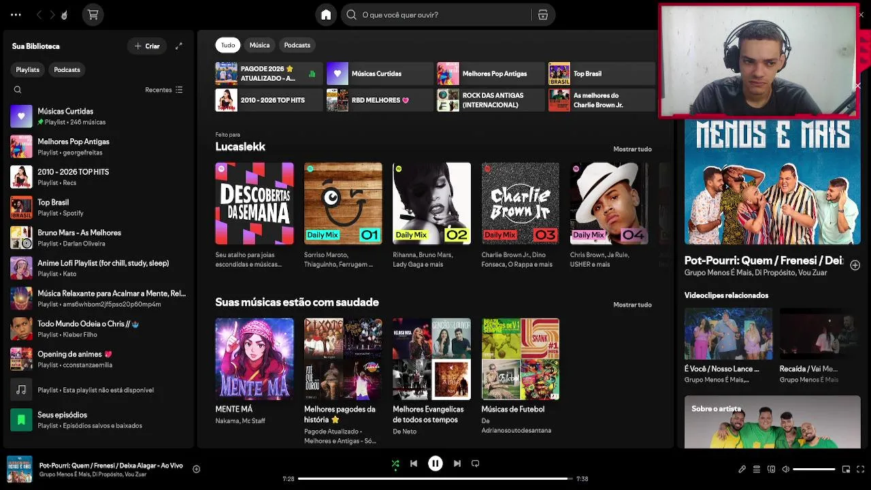This screenshot has width=871, height=490.
Task: Select the Podcasts filter in main view
Action: pos(297,45)
